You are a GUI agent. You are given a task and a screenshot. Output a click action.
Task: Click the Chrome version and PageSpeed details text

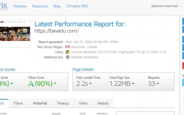118,52
